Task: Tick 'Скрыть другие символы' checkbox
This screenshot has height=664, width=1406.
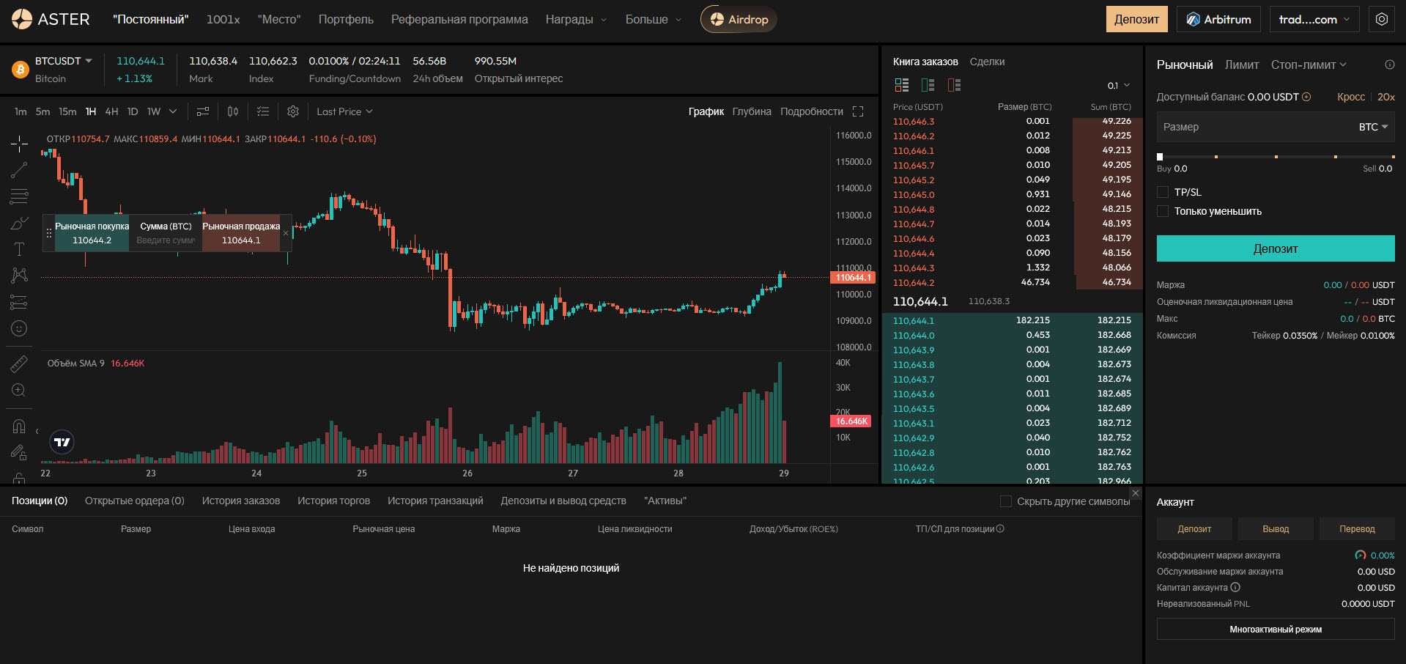Action: pyautogui.click(x=1006, y=501)
